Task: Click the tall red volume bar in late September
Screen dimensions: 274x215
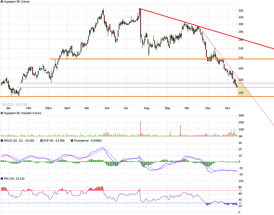Action: [180, 131]
